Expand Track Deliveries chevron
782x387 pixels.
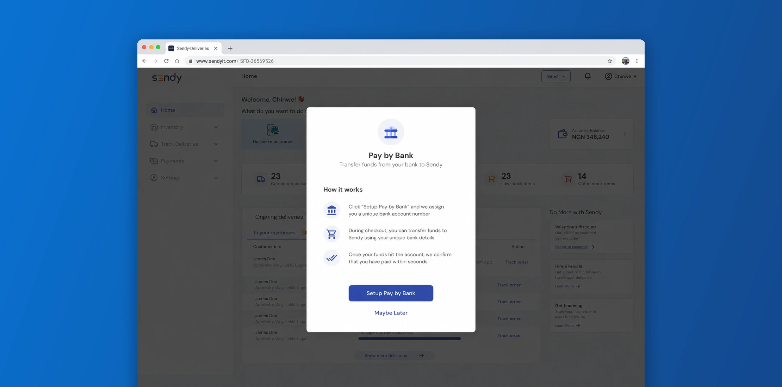[x=216, y=144]
